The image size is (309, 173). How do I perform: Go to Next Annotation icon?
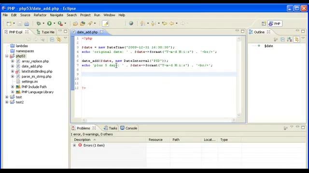[x=142, y=24]
